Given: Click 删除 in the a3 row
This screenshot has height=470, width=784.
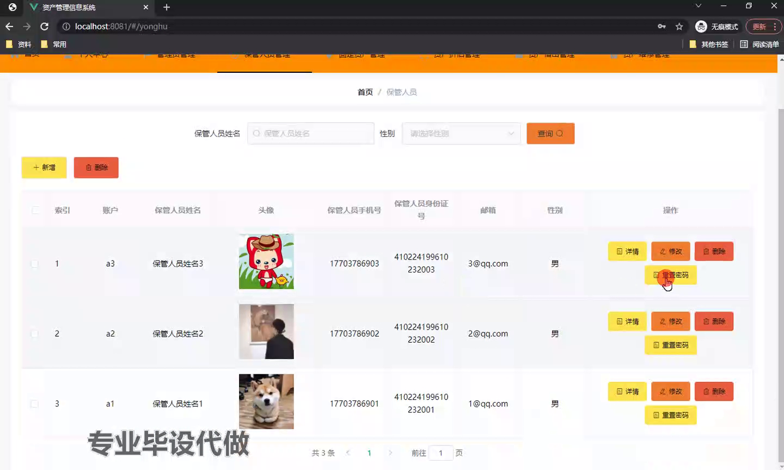Looking at the screenshot, I should coord(714,251).
